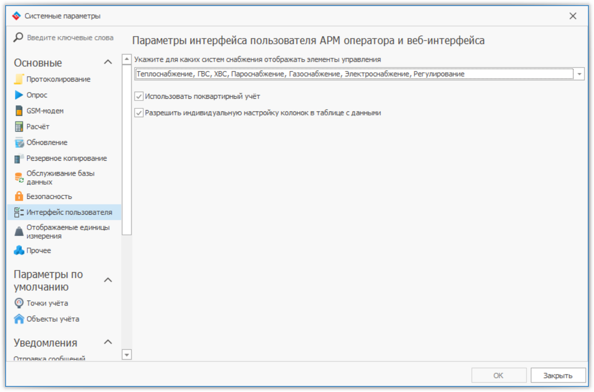This screenshot has height=392, width=594.
Task: Open Точки учёта defaults page
Action: [x=47, y=303]
